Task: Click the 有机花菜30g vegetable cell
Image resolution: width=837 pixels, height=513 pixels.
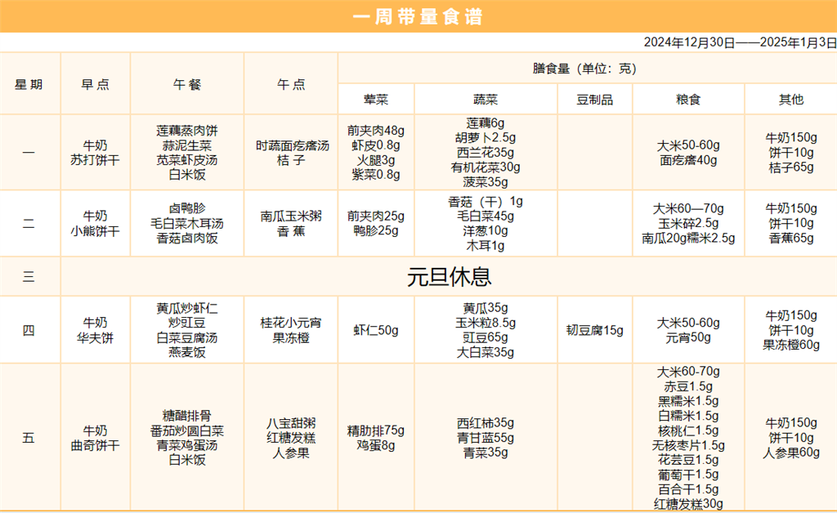Action: pos(486,167)
